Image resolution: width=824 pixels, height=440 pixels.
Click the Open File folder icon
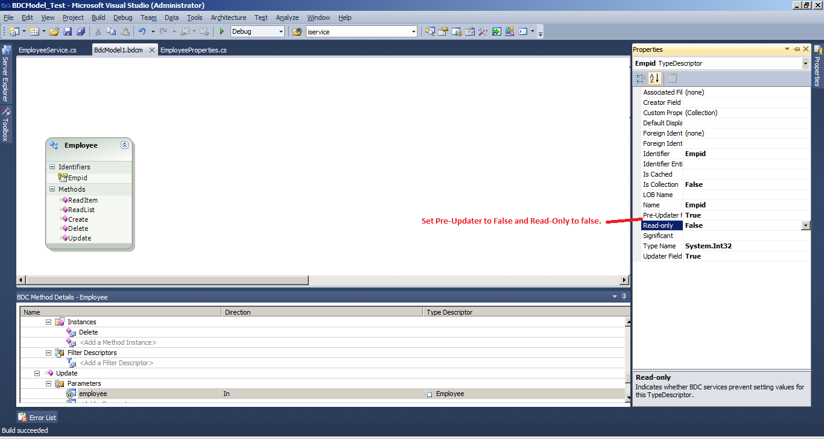tap(54, 31)
